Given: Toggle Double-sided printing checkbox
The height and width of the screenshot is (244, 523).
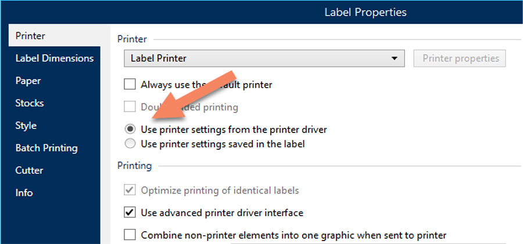Looking at the screenshot, I should pos(130,107).
